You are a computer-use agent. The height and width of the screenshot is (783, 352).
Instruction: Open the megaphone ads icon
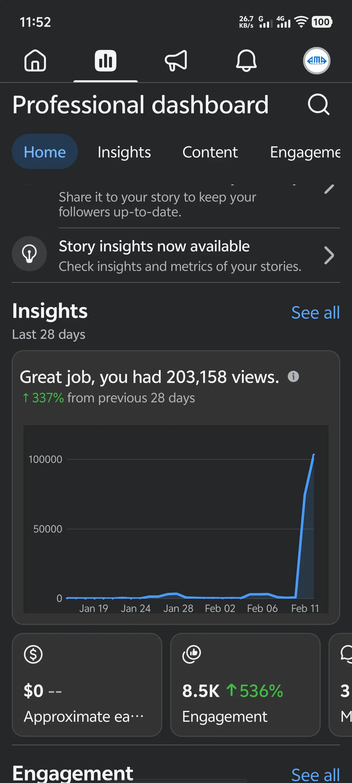(x=176, y=60)
